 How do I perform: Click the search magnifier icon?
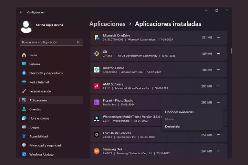coord(79,42)
